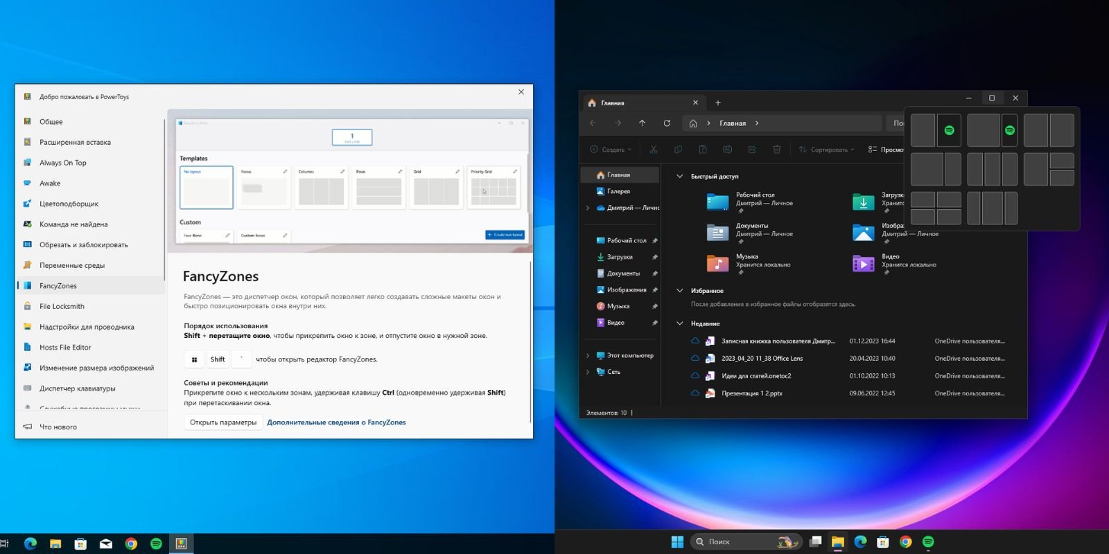The width and height of the screenshot is (1109, 554).
Task: Click the Cut scissors icon
Action: click(x=653, y=150)
